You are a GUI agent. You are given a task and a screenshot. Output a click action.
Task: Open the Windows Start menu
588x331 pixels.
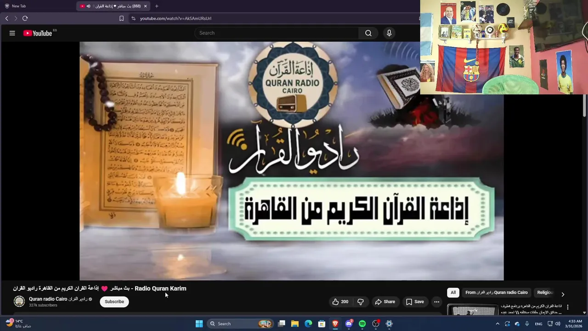pyautogui.click(x=199, y=324)
